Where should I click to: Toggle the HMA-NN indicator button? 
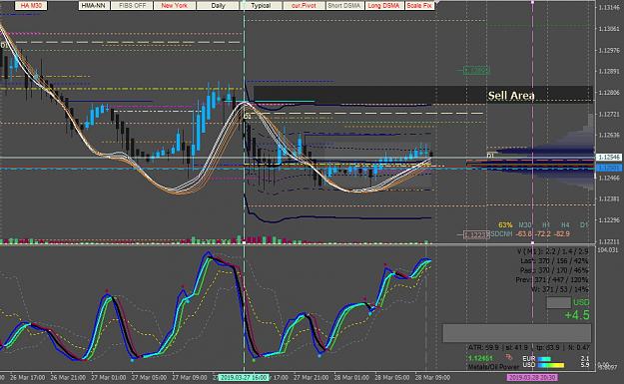[x=93, y=6]
